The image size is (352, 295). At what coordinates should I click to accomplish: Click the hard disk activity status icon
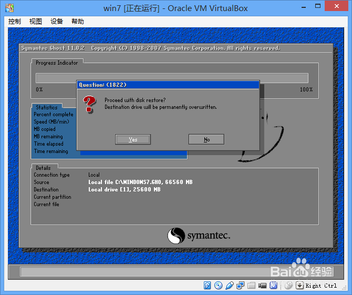click(x=207, y=286)
